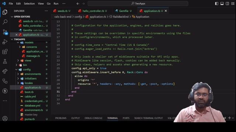Switch to the Ports panel tab
Screen dimensions: 236x132
click(x=126, y=118)
